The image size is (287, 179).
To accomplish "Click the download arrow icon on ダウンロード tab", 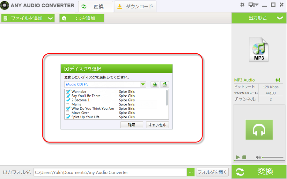I will pyautogui.click(x=120, y=7).
